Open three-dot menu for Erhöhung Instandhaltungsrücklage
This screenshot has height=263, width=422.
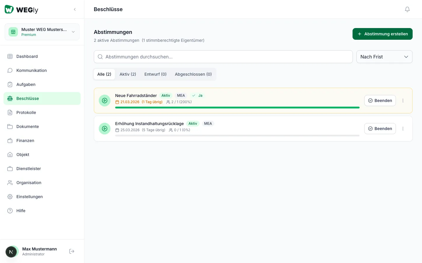pos(403,129)
